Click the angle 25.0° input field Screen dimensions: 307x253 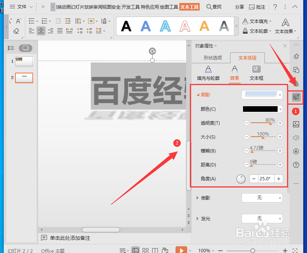(x=266, y=179)
